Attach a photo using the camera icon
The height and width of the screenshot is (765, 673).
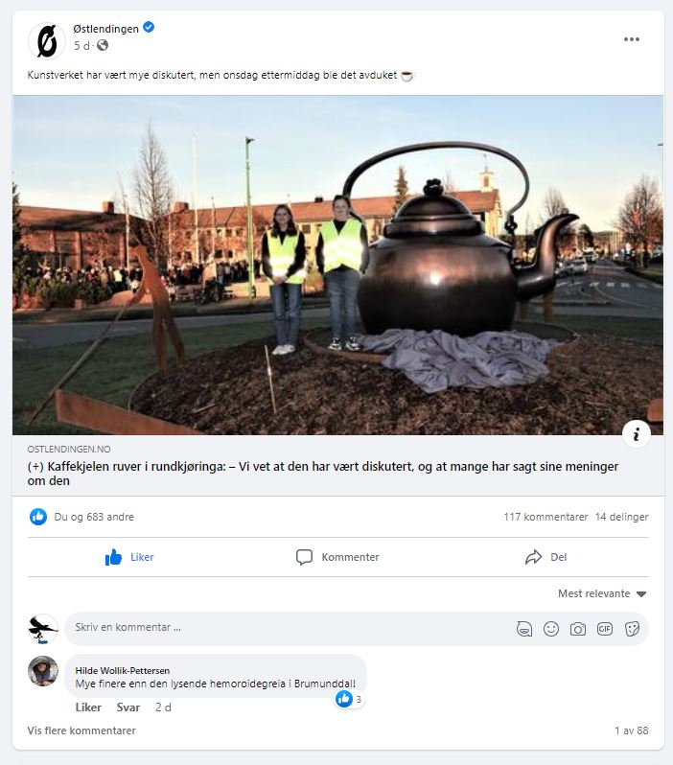[578, 629]
